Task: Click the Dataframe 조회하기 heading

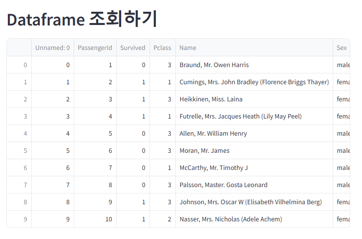Action: [82, 19]
